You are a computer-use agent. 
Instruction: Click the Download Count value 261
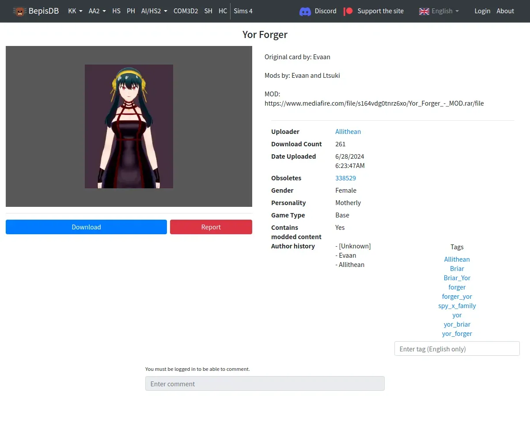point(341,144)
